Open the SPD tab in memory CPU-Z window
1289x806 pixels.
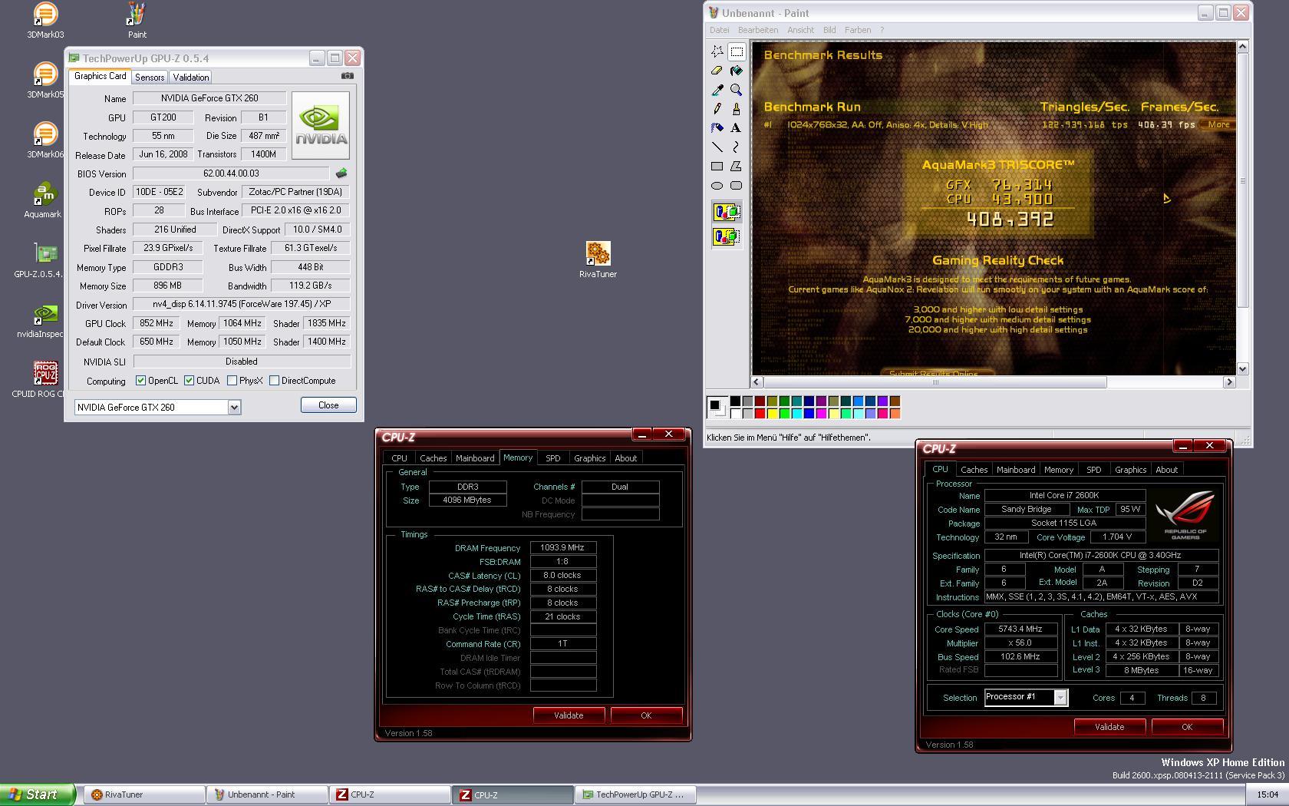553,458
